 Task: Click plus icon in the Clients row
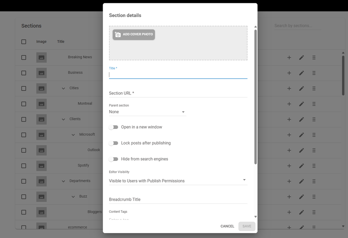[x=289, y=119]
